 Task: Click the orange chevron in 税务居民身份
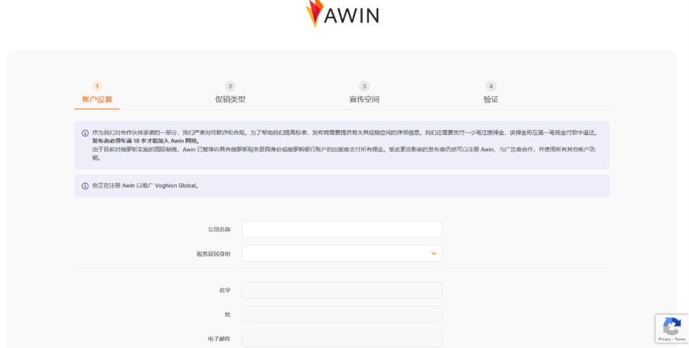434,254
